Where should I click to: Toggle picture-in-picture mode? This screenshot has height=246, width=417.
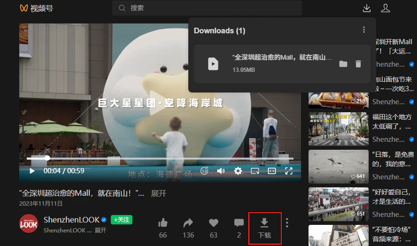(x=255, y=171)
